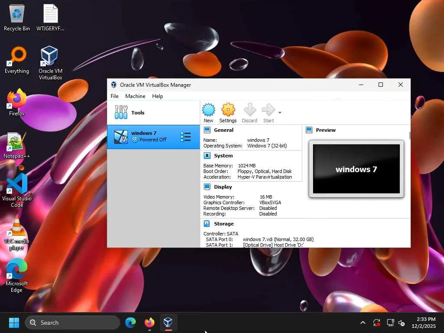Screen dimensions: 444x333
Task: Click the 'Hyper-V Paravirtualization' value
Action: point(264,177)
